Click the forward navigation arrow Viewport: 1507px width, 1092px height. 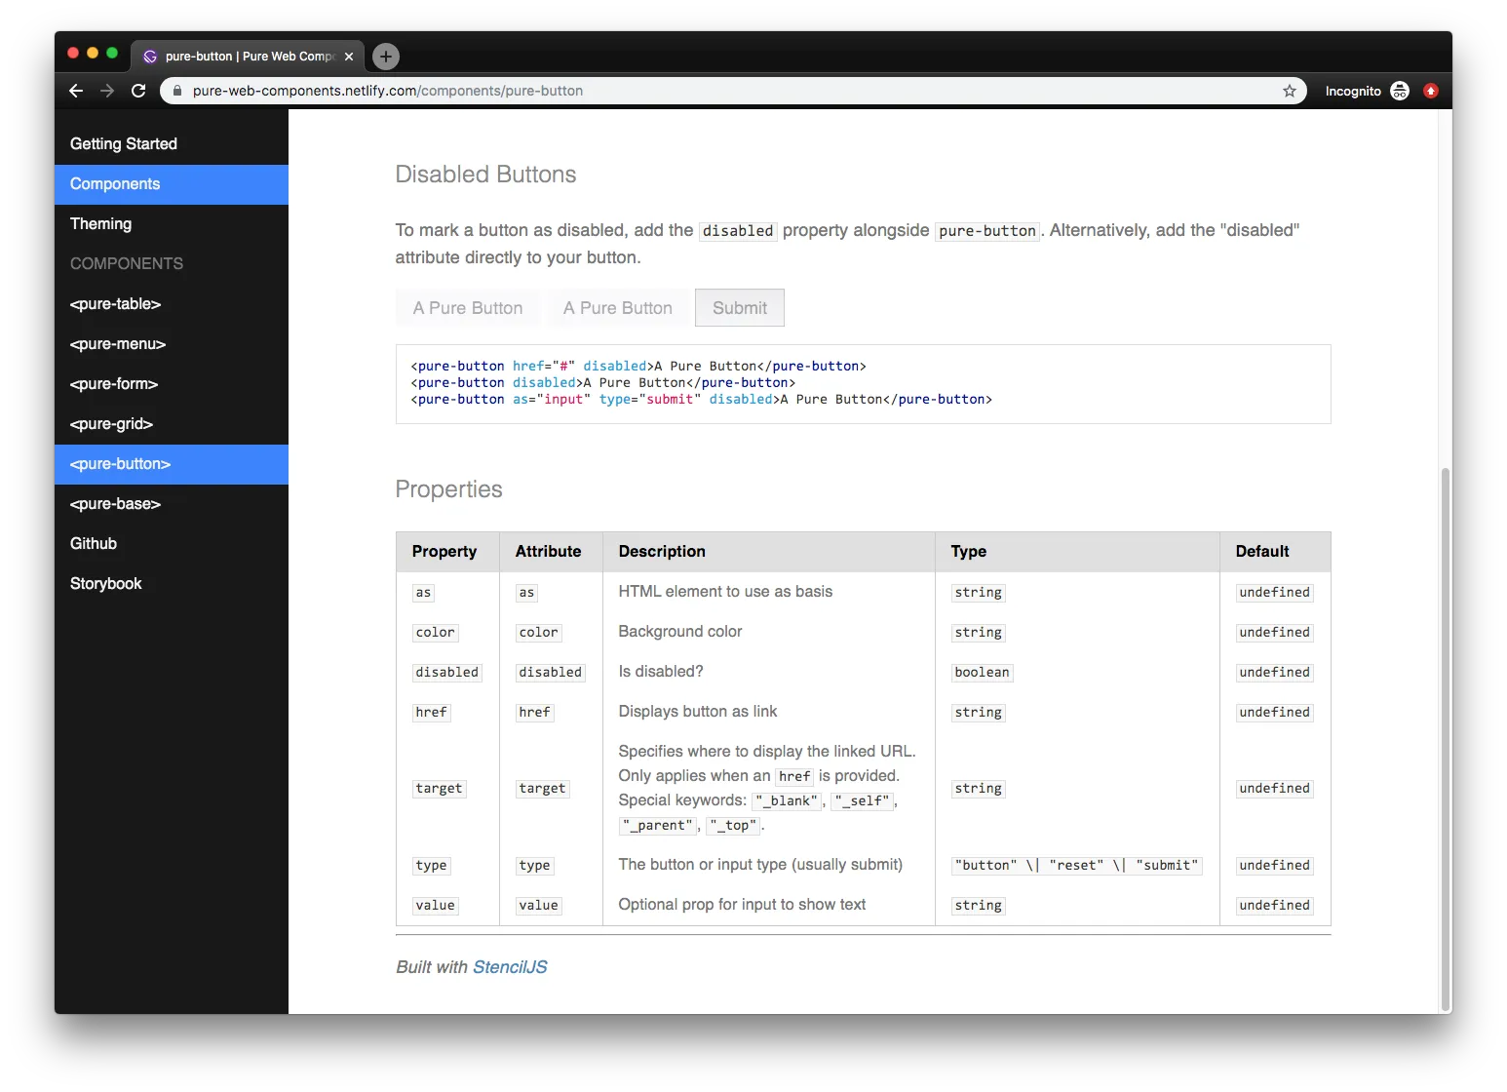pyautogui.click(x=107, y=90)
